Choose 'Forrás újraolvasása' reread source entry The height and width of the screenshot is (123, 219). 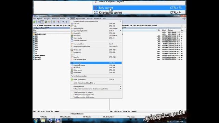pos(96,80)
